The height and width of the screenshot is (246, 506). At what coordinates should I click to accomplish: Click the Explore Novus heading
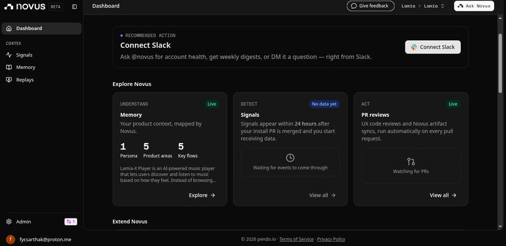pos(132,84)
